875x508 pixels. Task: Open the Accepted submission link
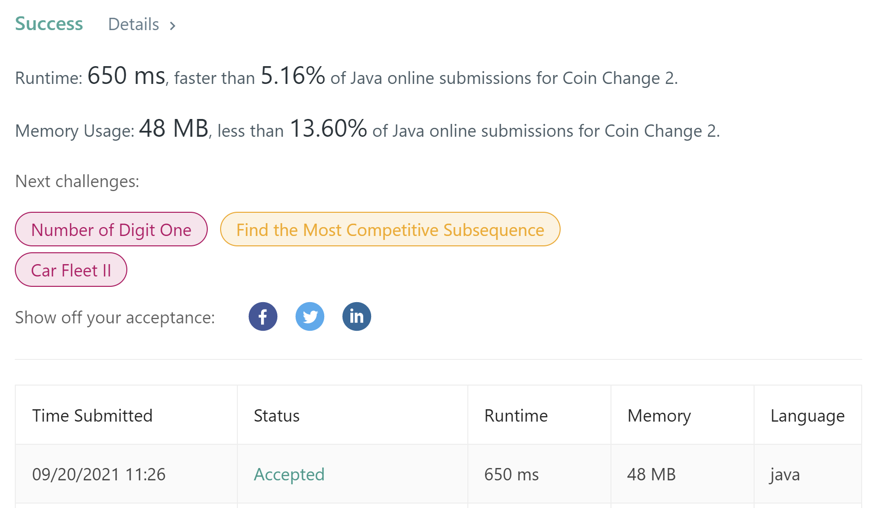click(289, 474)
